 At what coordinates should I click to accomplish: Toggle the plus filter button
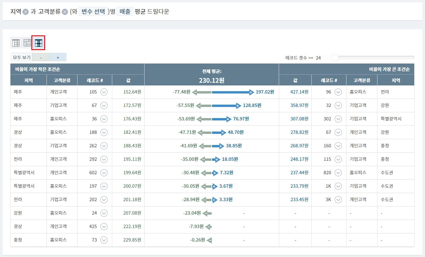coord(58,57)
